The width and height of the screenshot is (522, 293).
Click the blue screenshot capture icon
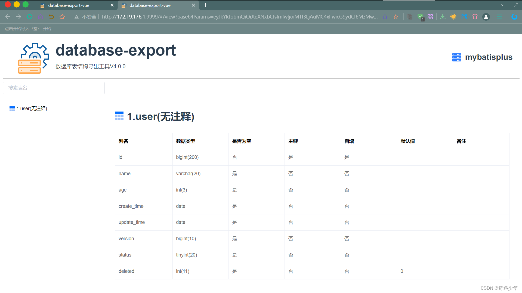[464, 17]
